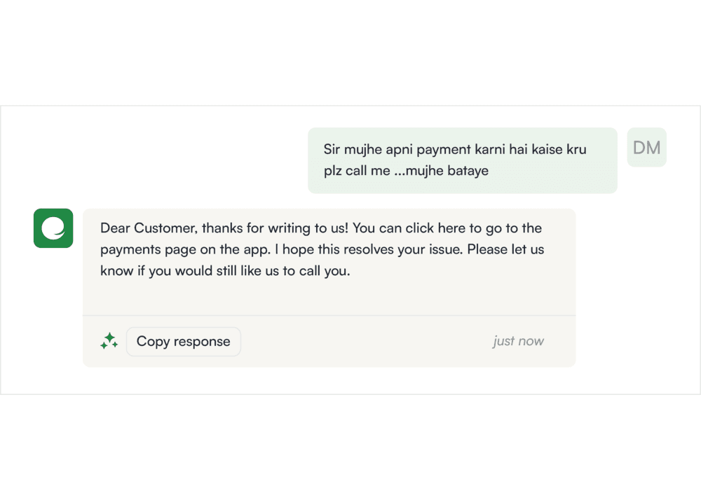Click the divider line above Copy response
This screenshot has width=701, height=500.
(329, 316)
